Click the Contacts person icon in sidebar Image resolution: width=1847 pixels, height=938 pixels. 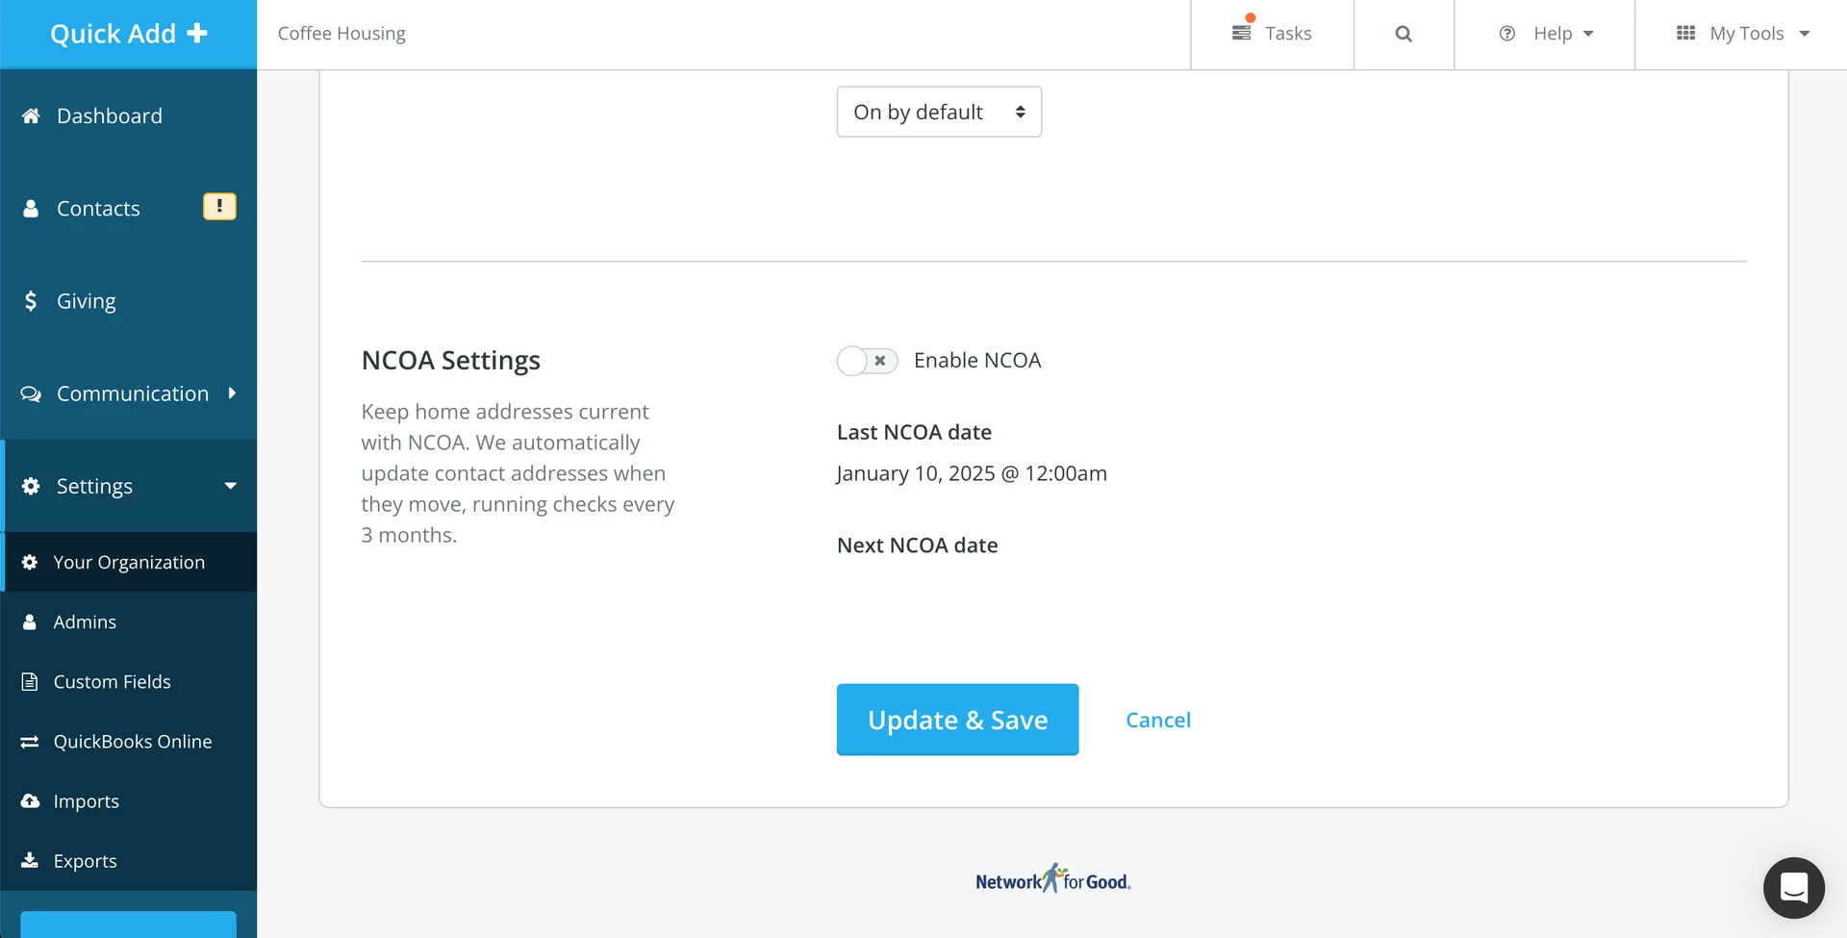tap(30, 208)
